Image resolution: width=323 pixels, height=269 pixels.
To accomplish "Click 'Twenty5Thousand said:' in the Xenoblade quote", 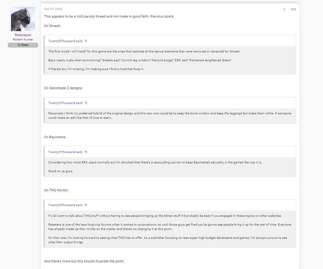I will [66, 103].
